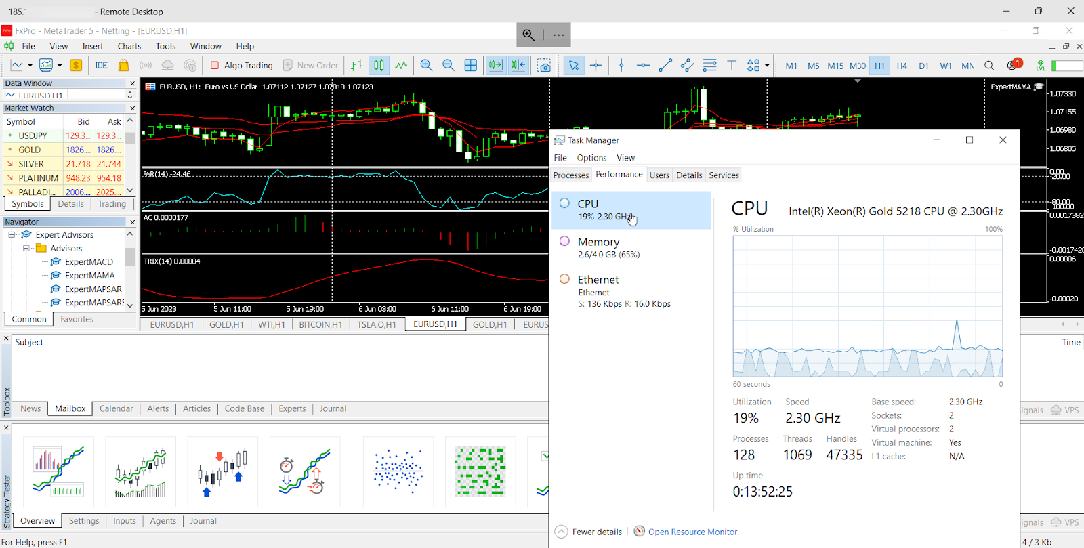Screen dimensions: 1084x548
Task: Collapse the Advisors folder node
Action: click(26, 249)
